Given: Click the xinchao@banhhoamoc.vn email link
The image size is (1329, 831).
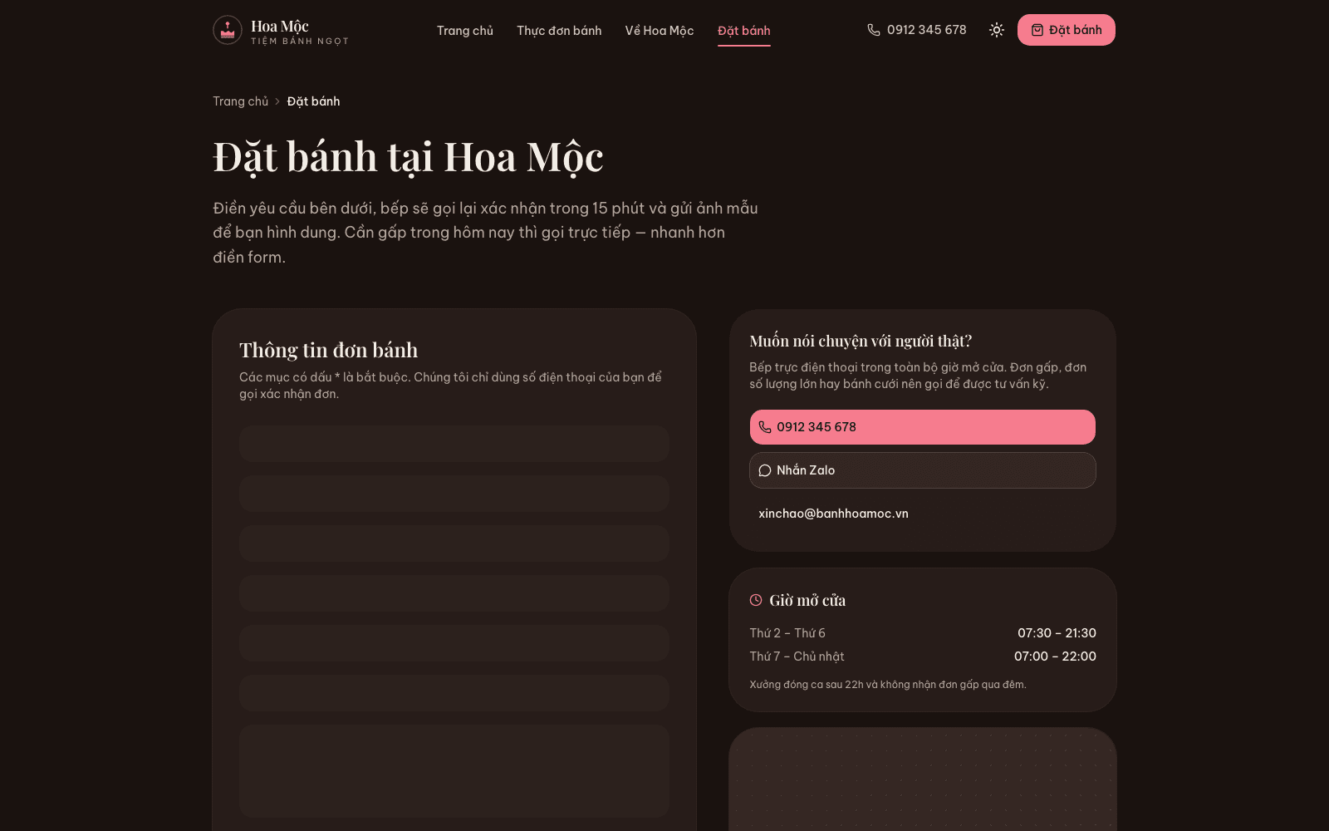Looking at the screenshot, I should click(x=833, y=514).
